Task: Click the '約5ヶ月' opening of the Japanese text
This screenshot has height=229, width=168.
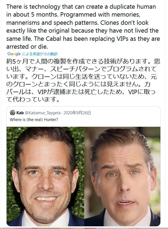Action: point(17,61)
